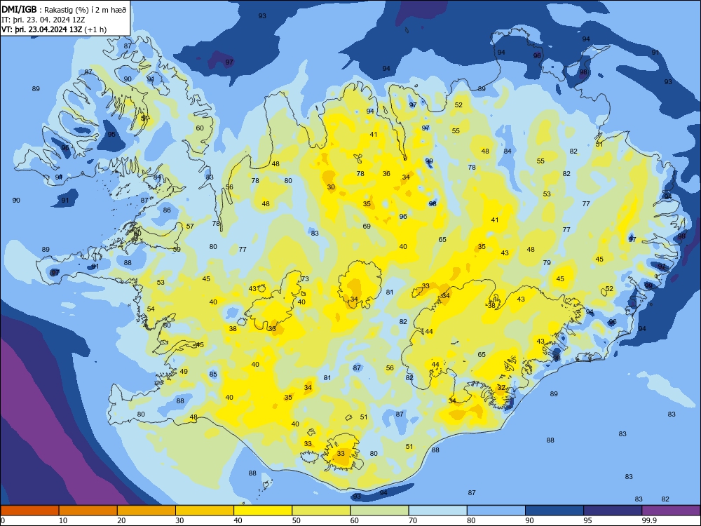Screen dimensions: 701x526
Task: Click the map humidity value '32'
Action: (x=501, y=388)
